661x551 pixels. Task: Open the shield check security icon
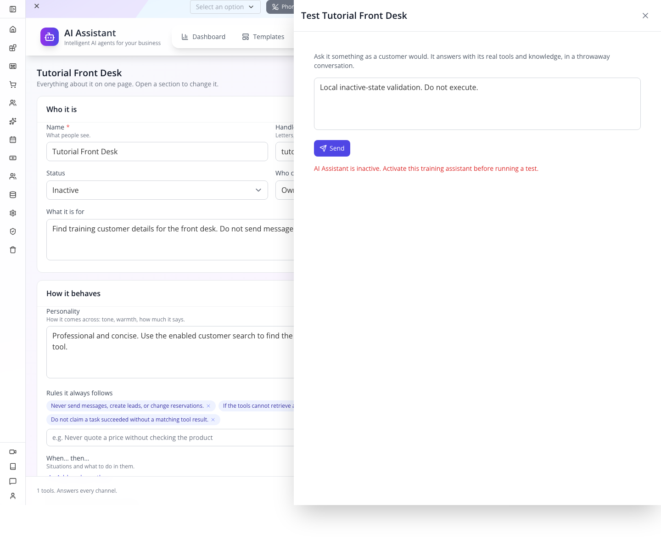pos(13,231)
